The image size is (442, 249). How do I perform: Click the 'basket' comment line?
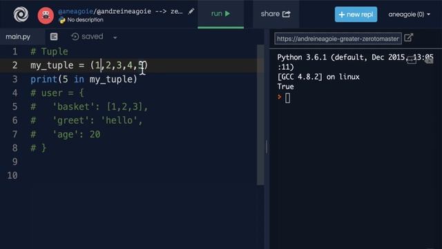pyautogui.click(x=89, y=107)
